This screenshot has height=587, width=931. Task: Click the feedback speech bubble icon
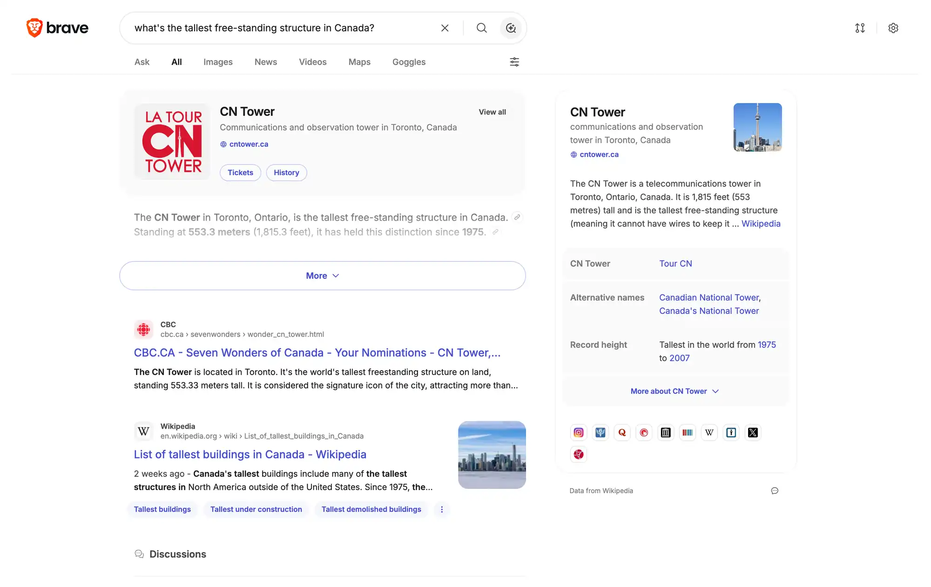(775, 491)
